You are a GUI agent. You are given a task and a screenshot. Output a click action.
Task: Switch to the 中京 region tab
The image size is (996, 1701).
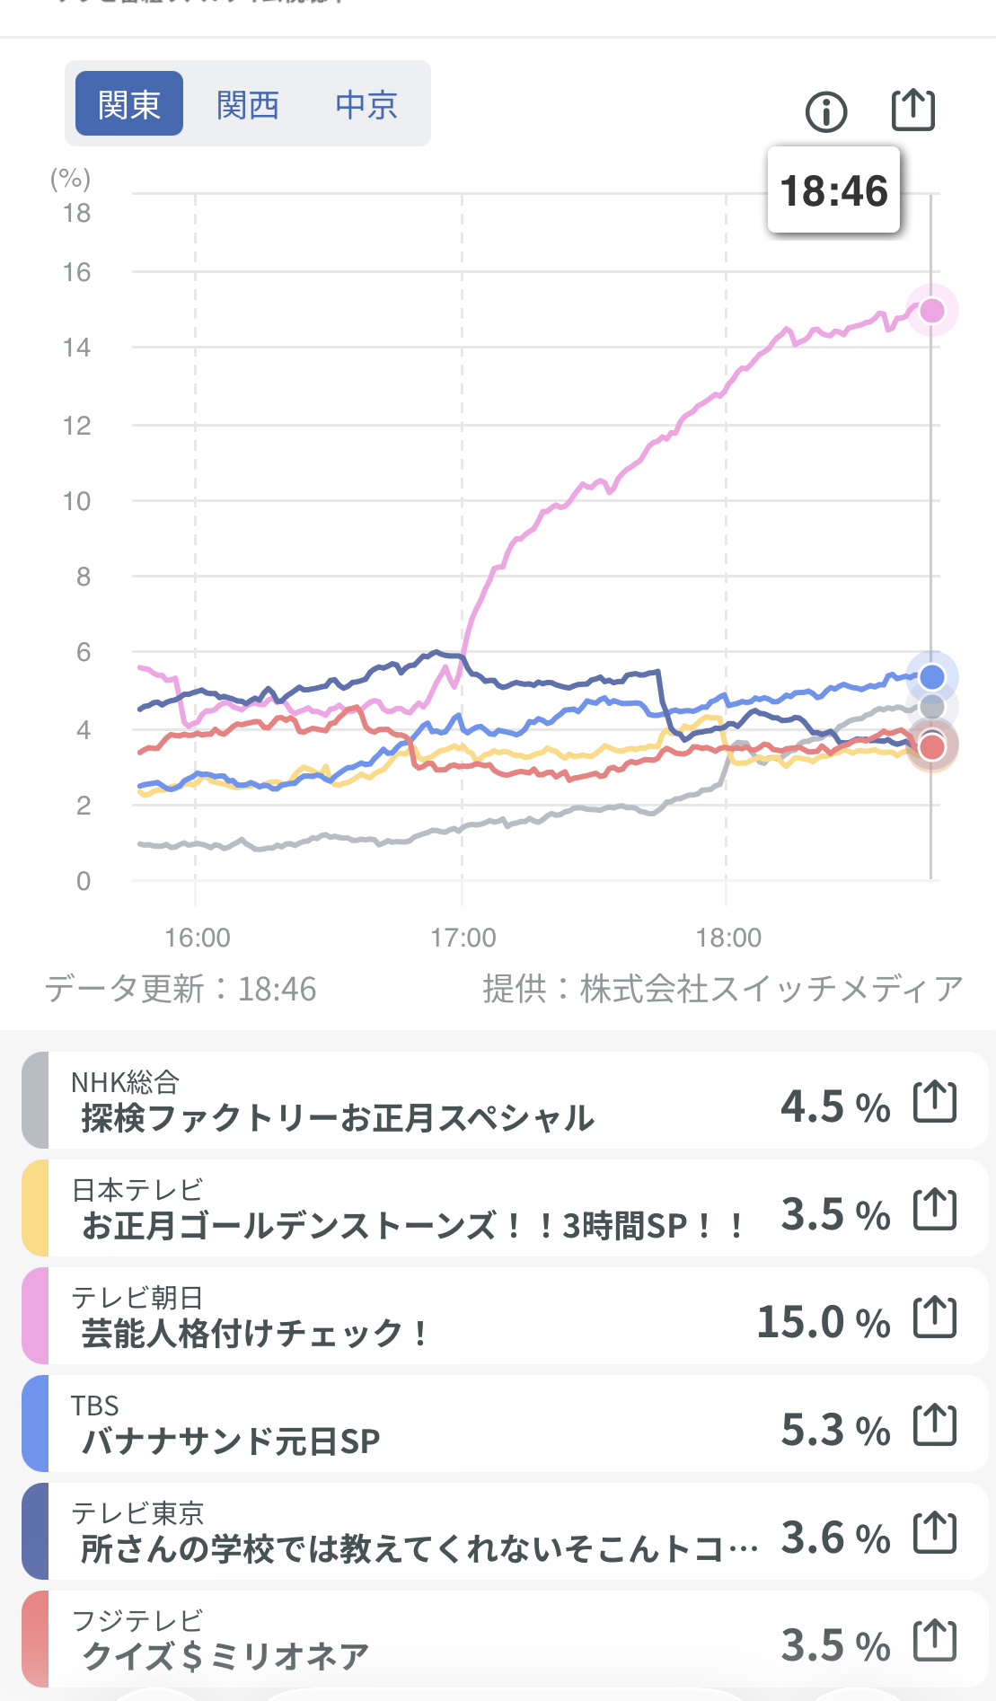tap(366, 104)
